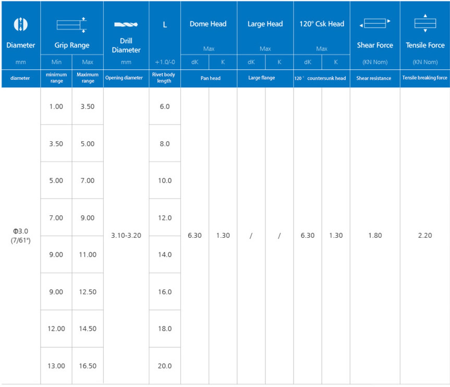450x387 pixels.
Task: Click the 1.00 minimum grip cell
Action: [56, 106]
